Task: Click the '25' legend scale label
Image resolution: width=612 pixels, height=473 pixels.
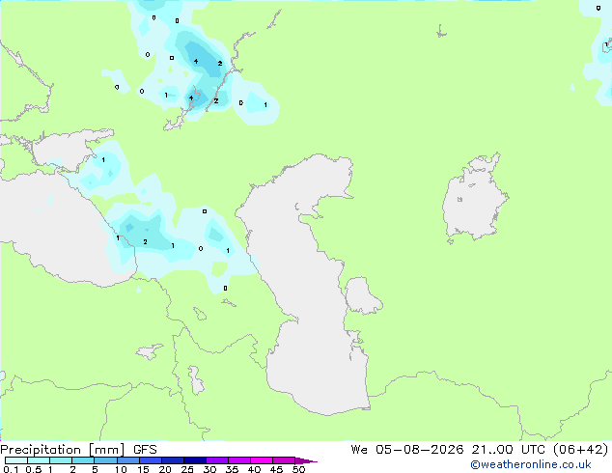Action: [187, 469]
